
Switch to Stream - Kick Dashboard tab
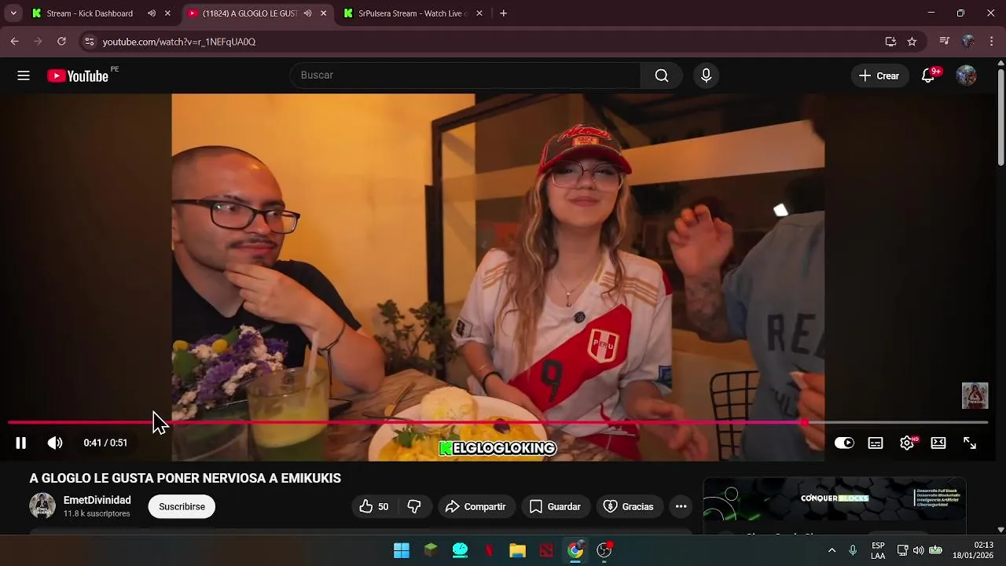click(x=88, y=13)
